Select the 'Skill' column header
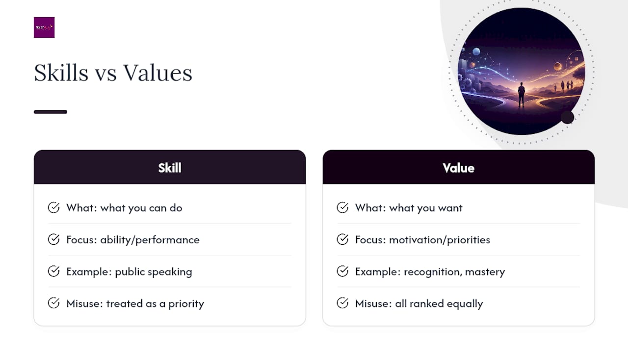The width and height of the screenshot is (628, 353). coord(170,167)
